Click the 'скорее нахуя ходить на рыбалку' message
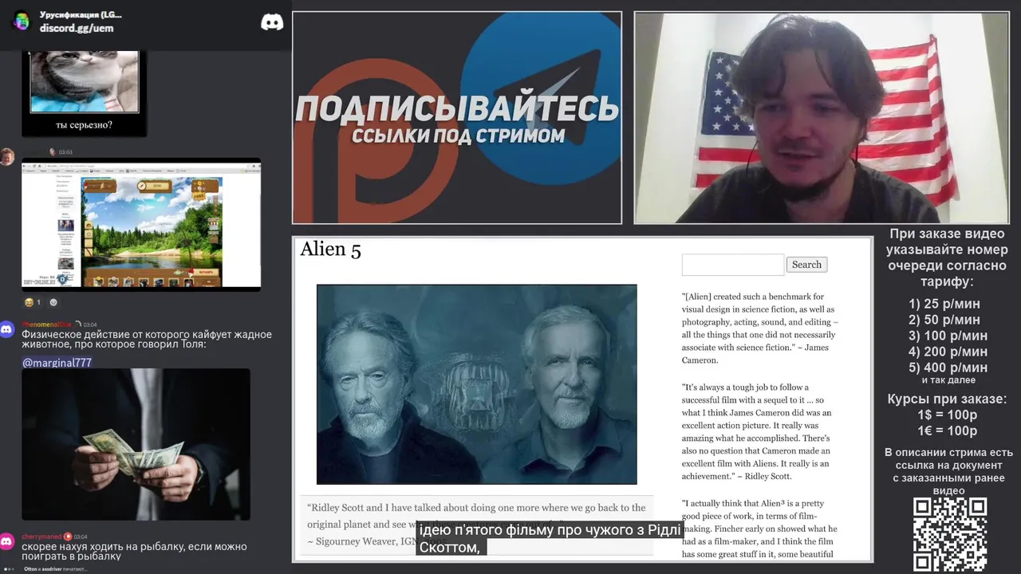This screenshot has width=1021, height=574. [x=134, y=551]
